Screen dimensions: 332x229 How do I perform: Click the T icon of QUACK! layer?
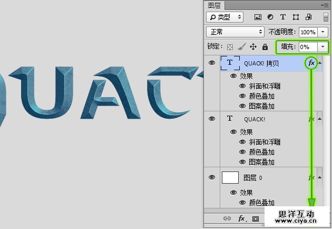(230, 119)
